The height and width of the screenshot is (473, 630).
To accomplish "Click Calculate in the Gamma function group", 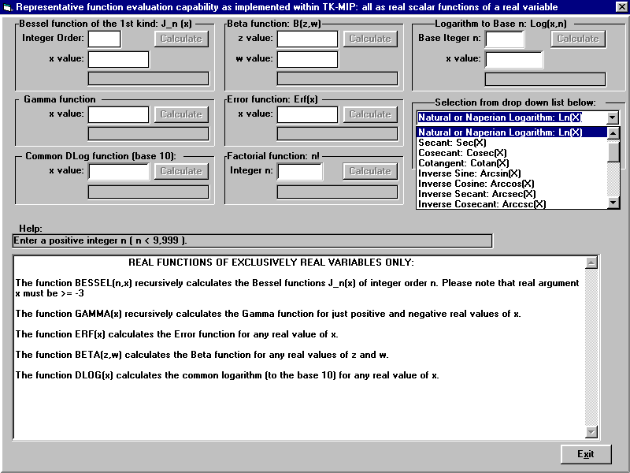I will pyautogui.click(x=181, y=114).
